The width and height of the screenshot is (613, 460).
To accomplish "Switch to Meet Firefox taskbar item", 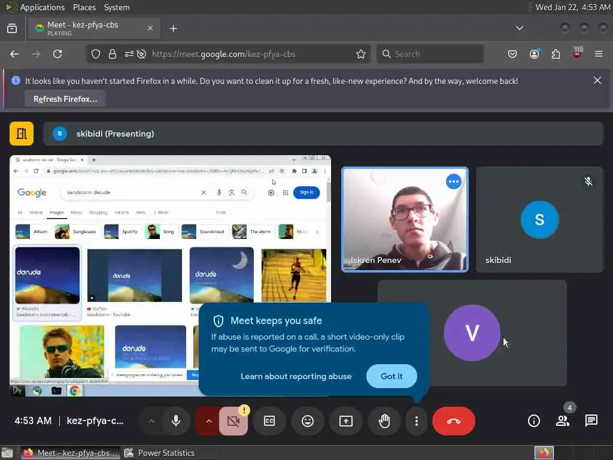I will 70,453.
